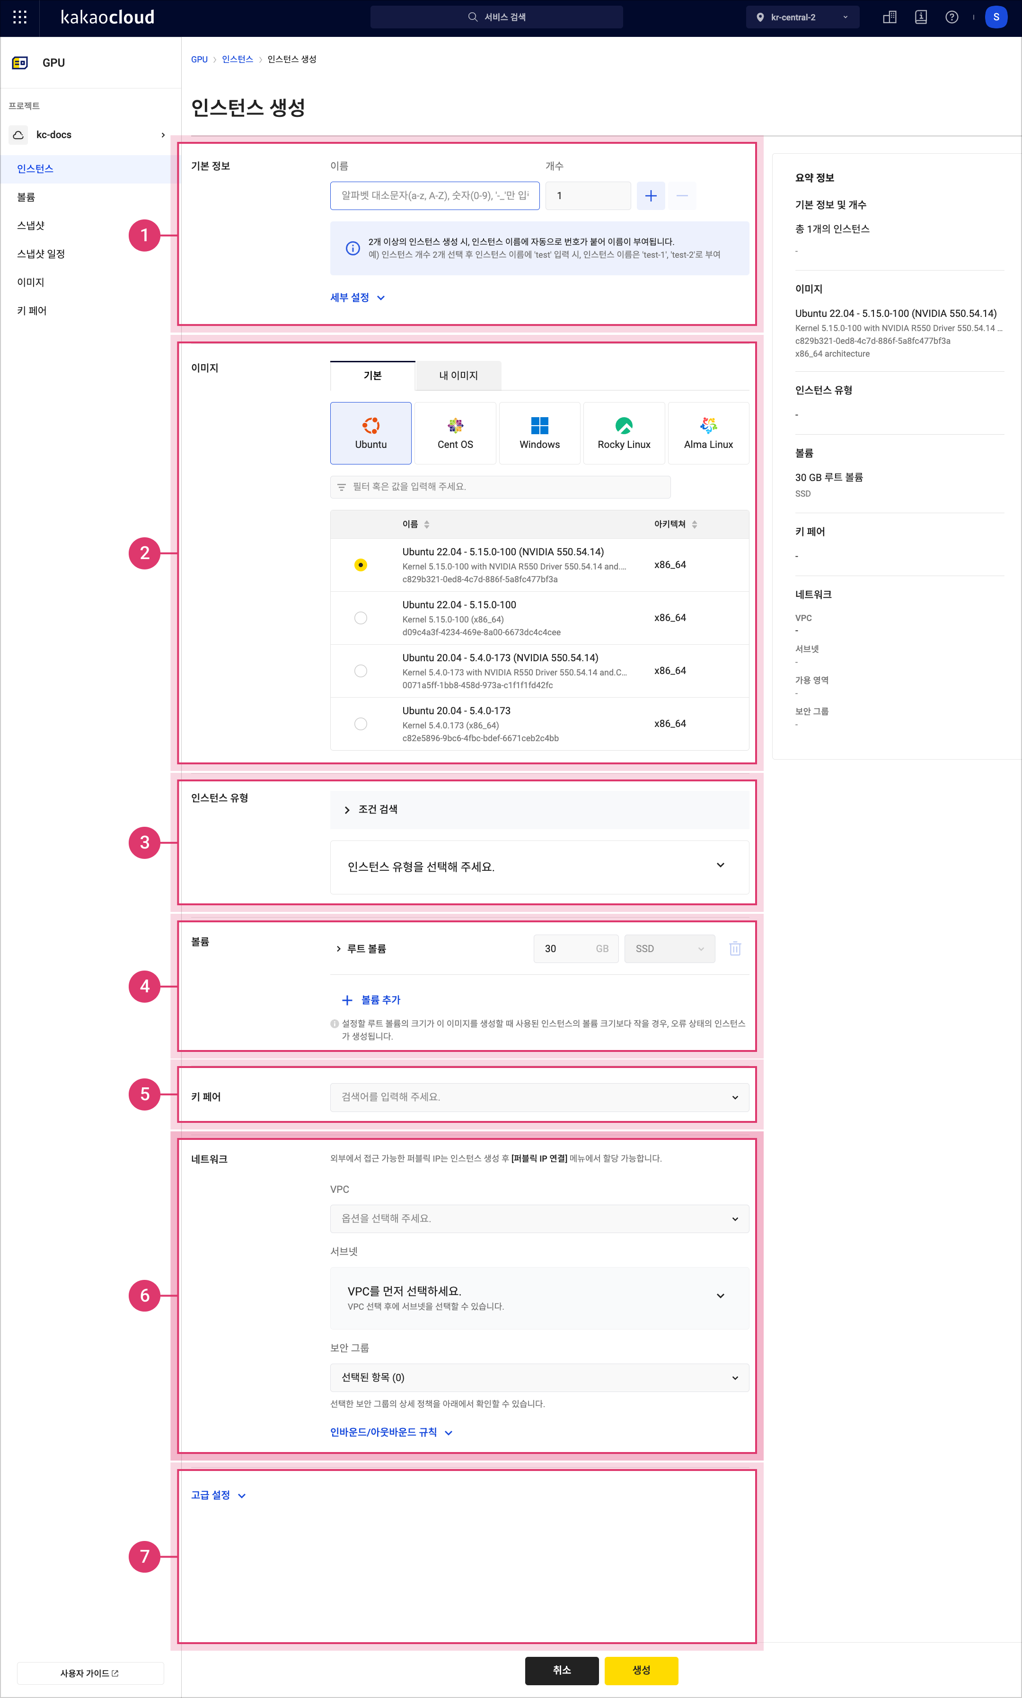1022x1698 pixels.
Task: Click the 서비스 검색 bar
Action: pyautogui.click(x=496, y=17)
